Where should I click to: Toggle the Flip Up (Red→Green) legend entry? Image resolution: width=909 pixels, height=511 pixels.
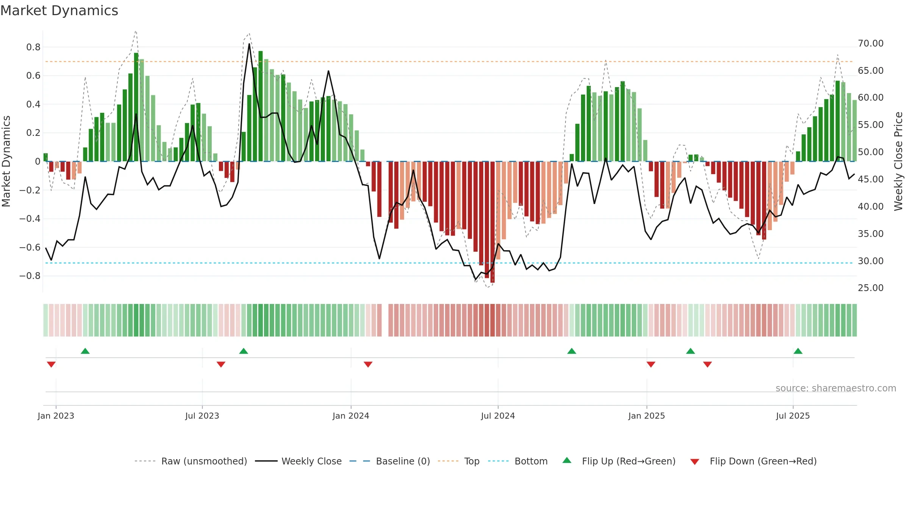tap(619, 461)
